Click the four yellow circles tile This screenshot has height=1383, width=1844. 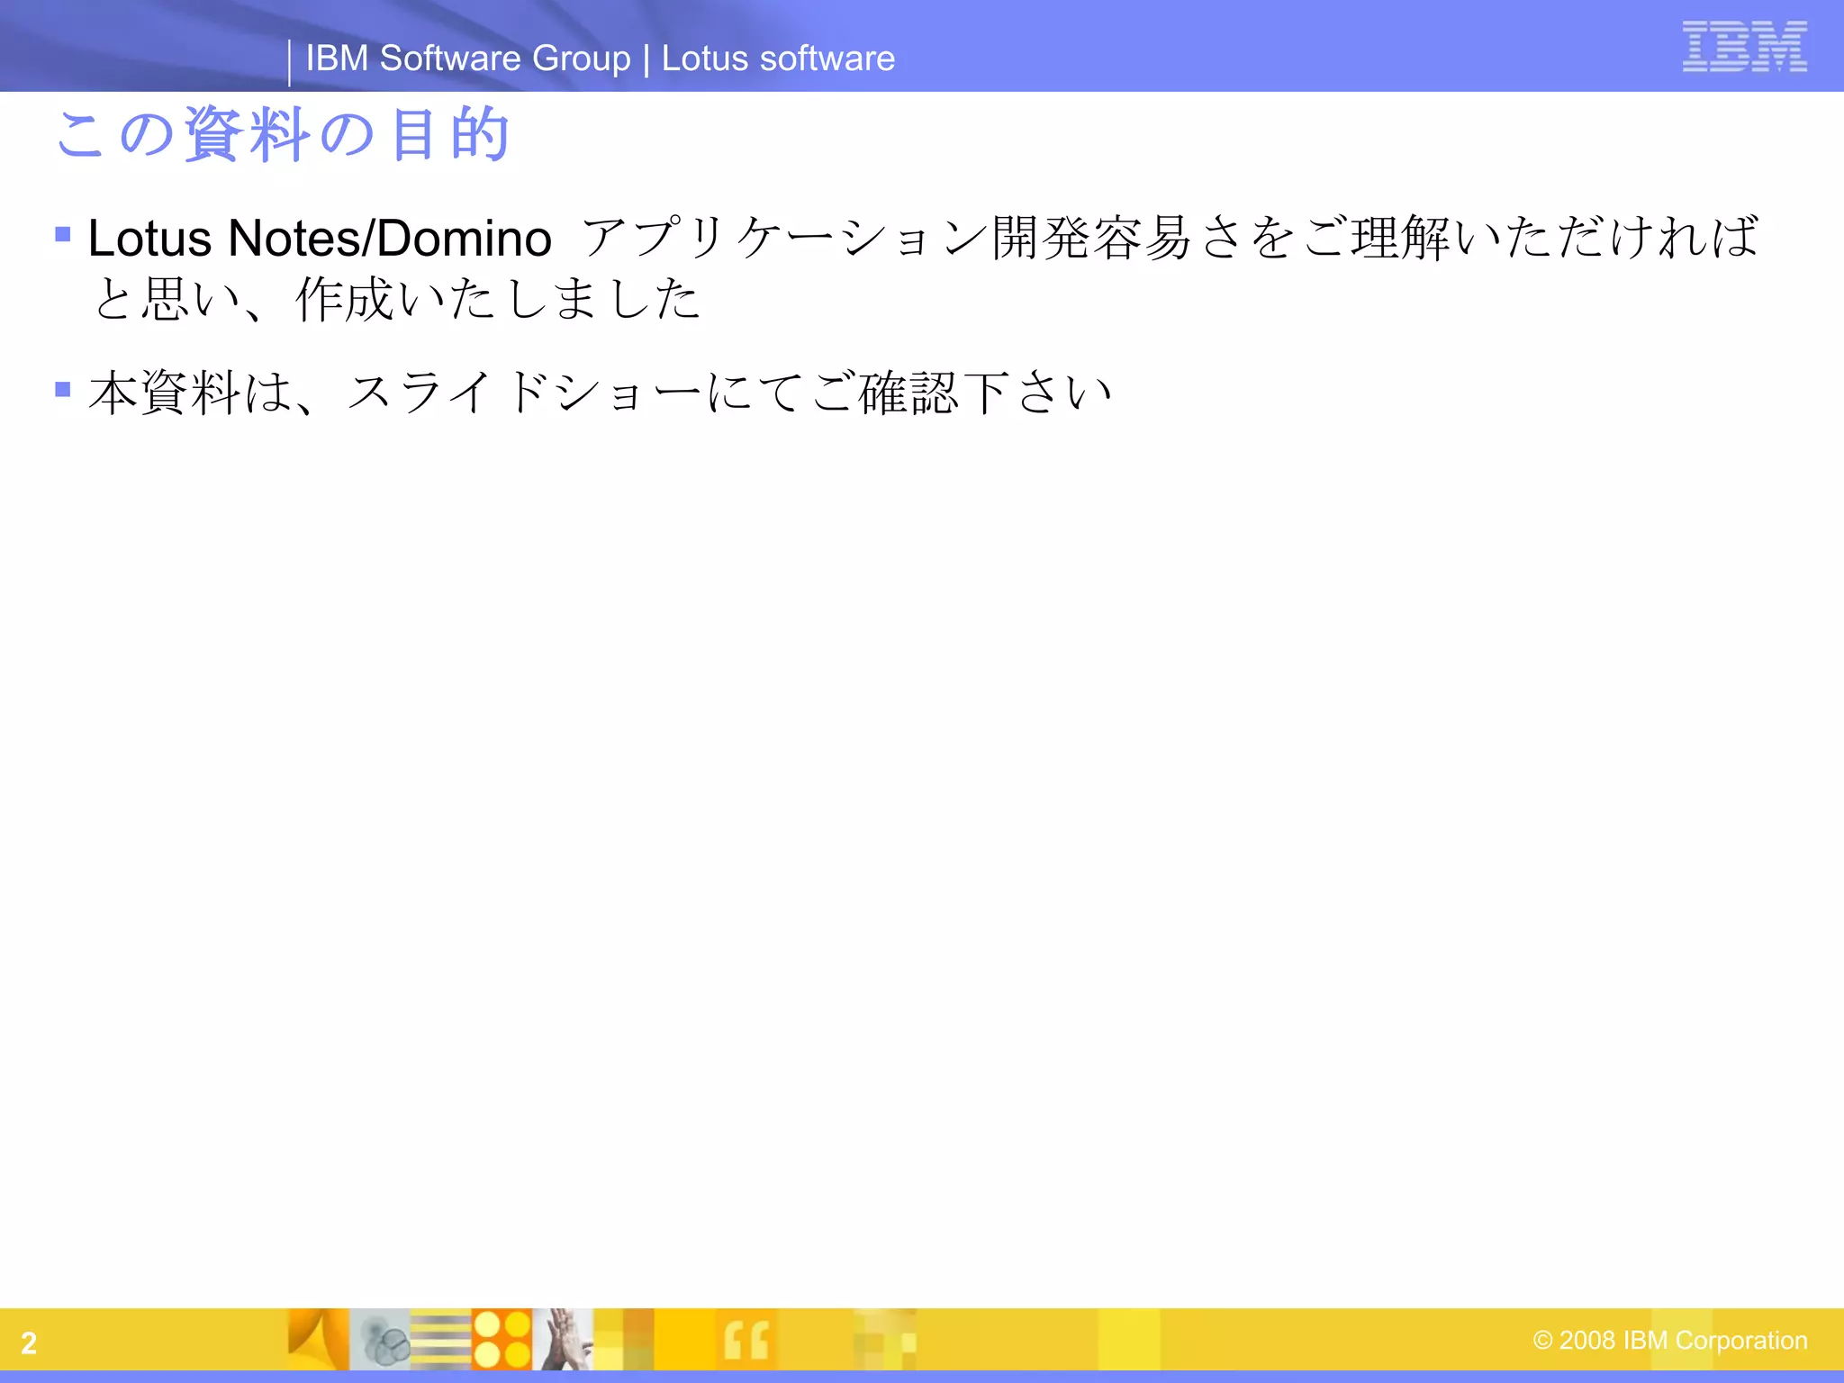502,1339
